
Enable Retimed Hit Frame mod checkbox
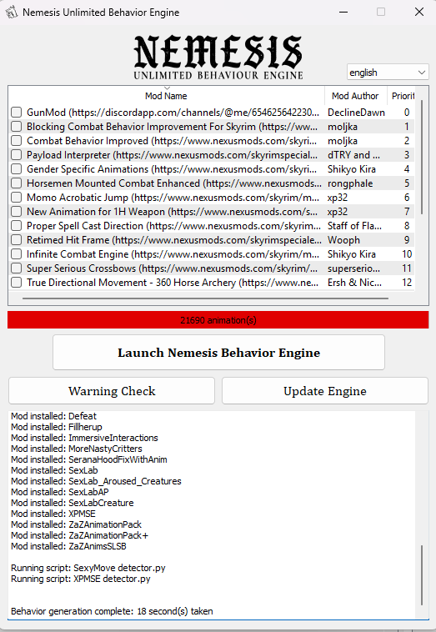(x=16, y=240)
